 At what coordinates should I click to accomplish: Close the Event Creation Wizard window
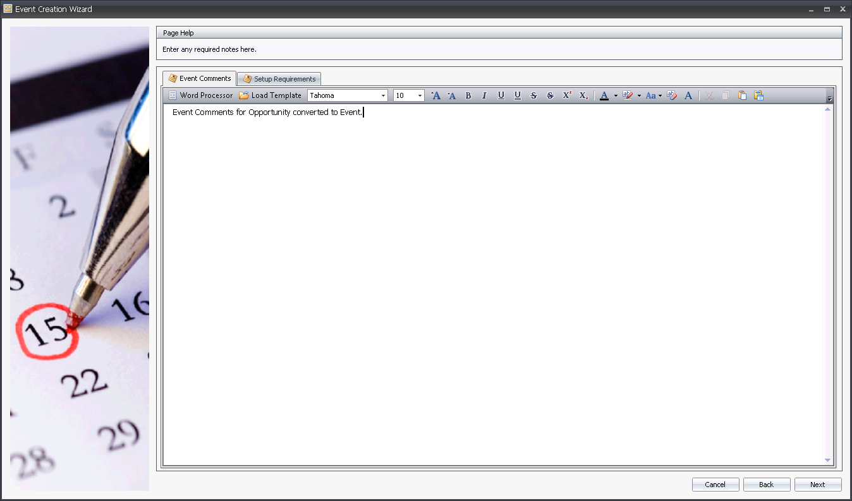843,9
